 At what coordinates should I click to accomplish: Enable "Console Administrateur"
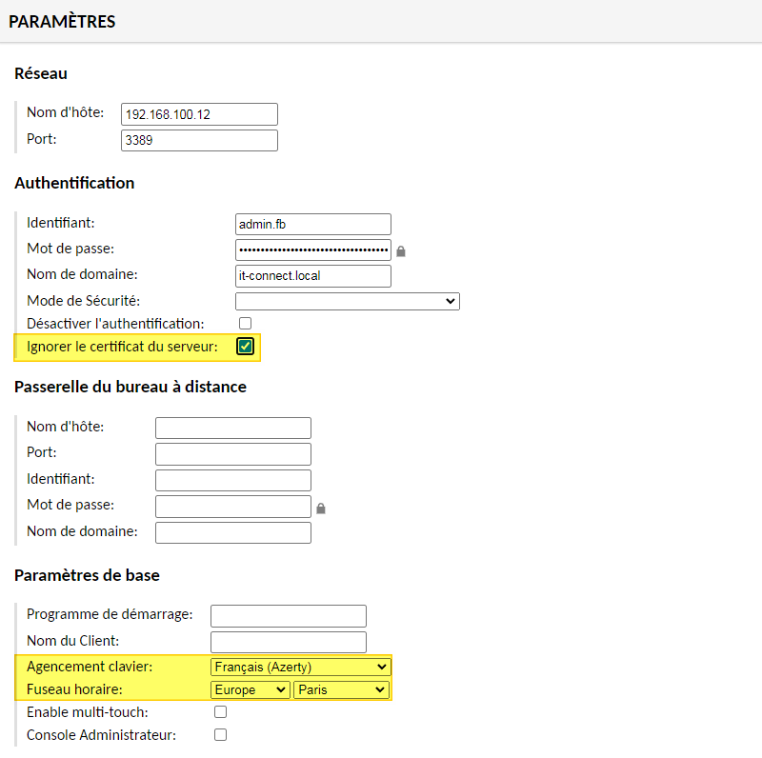point(220,734)
